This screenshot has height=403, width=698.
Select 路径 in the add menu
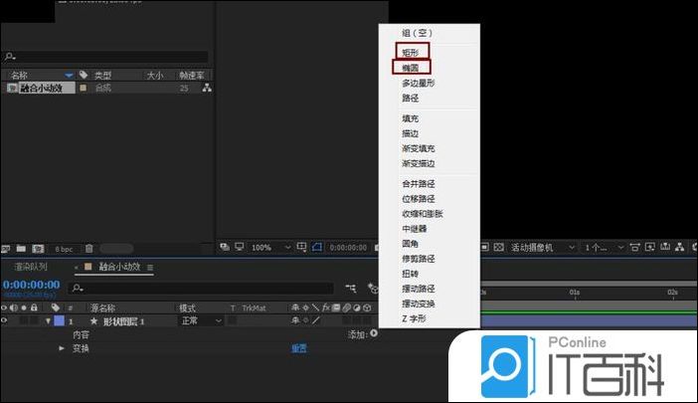[411, 98]
